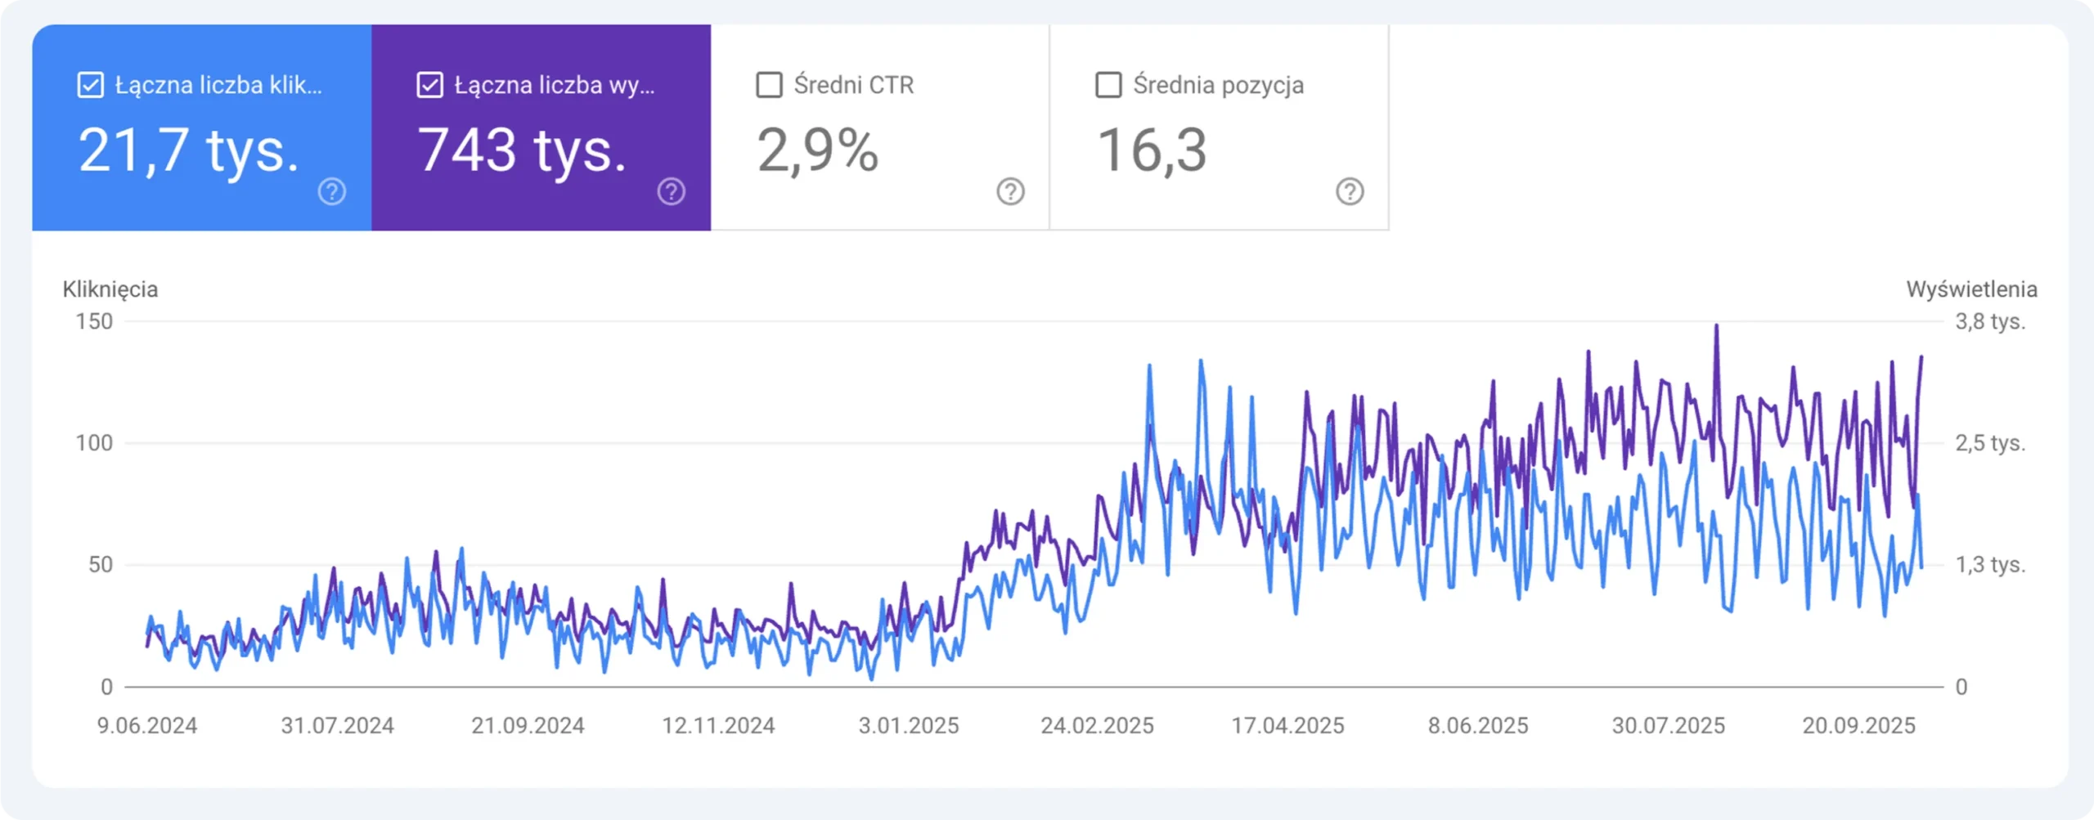
Task: Click the Kliknięcia axis title
Action: pos(110,289)
